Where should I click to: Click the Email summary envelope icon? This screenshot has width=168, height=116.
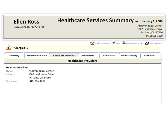pos(92,43)
